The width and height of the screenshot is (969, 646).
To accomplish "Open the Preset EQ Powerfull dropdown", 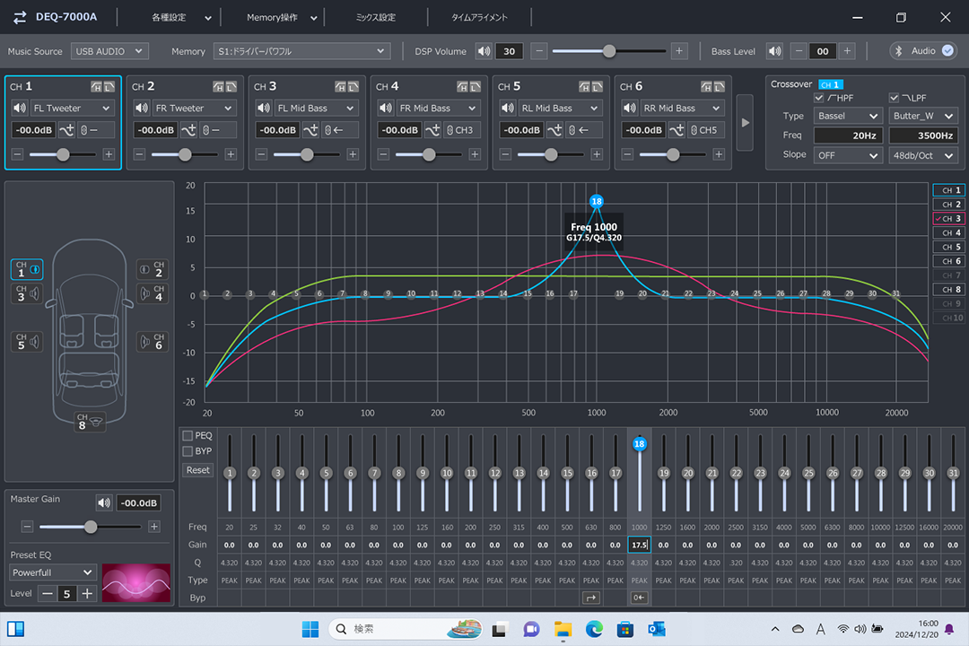I will [53, 572].
